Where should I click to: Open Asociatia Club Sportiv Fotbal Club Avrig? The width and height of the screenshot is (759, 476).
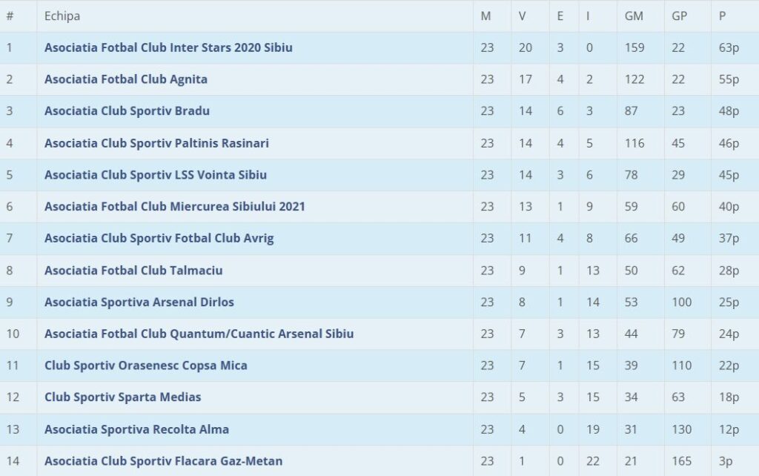[x=159, y=238]
